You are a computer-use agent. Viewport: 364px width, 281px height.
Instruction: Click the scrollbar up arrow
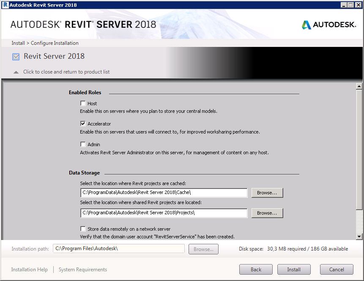coord(359,86)
